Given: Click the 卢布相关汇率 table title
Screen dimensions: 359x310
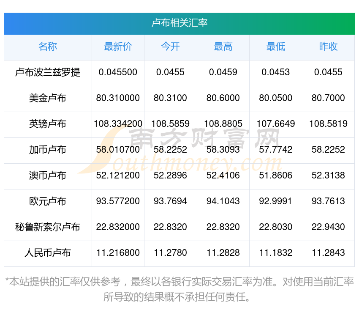Looking at the screenshot, I should tap(179, 23).
